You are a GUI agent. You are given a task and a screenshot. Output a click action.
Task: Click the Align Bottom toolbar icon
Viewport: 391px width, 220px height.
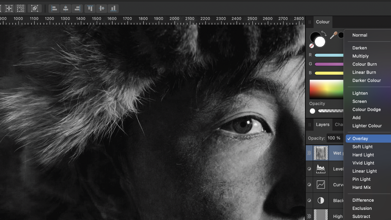tap(113, 8)
